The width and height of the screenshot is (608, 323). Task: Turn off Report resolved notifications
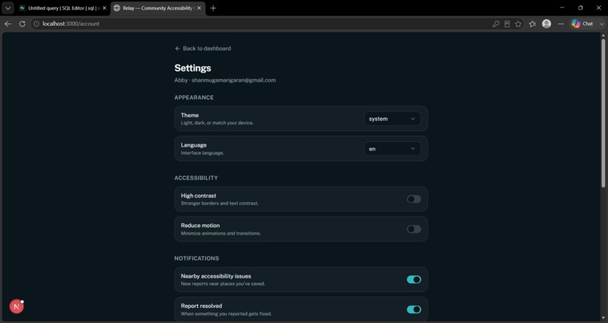tap(413, 309)
